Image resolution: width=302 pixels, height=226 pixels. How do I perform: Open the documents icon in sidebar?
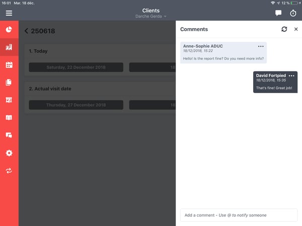(9, 82)
